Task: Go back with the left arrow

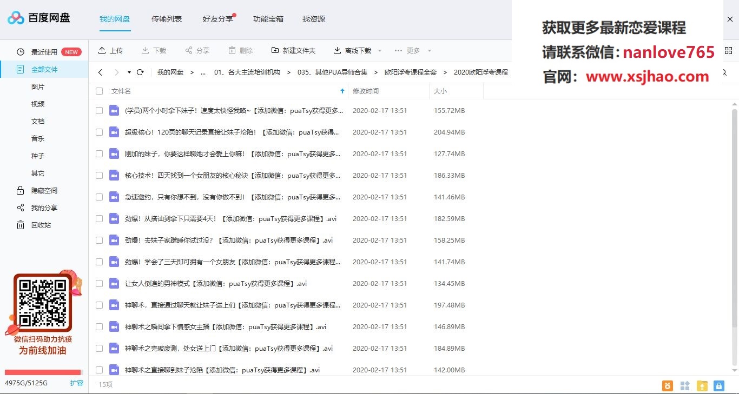Action: click(100, 72)
